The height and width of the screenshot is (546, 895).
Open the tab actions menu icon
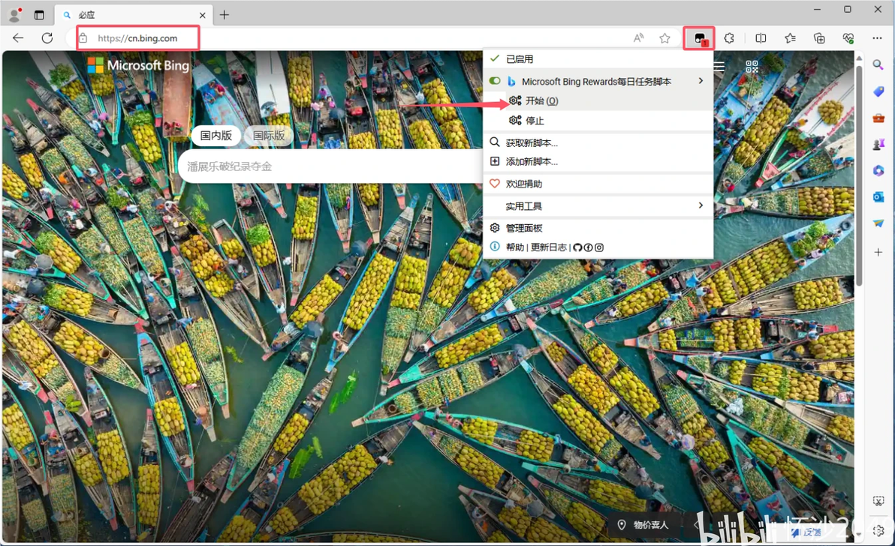click(x=39, y=15)
